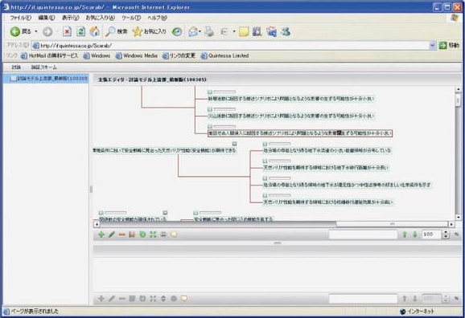Click the green down arrow beside search field
The height and width of the screenshot is (318, 465).
[x=415, y=234]
